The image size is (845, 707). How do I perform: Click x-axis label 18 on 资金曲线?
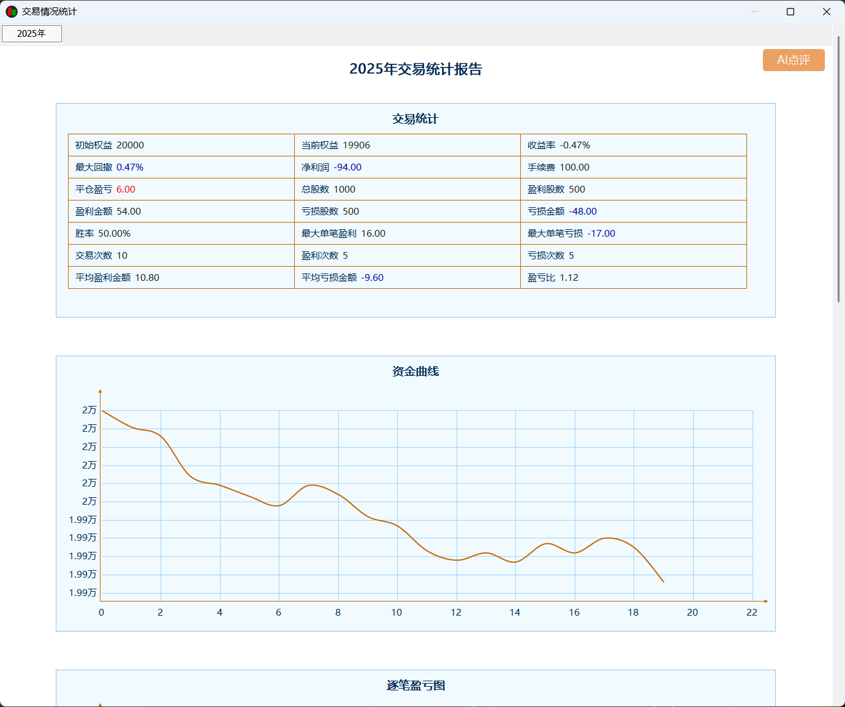[x=633, y=613]
